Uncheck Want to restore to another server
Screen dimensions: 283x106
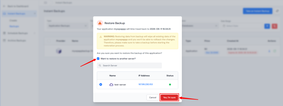pyautogui.click(x=98, y=59)
